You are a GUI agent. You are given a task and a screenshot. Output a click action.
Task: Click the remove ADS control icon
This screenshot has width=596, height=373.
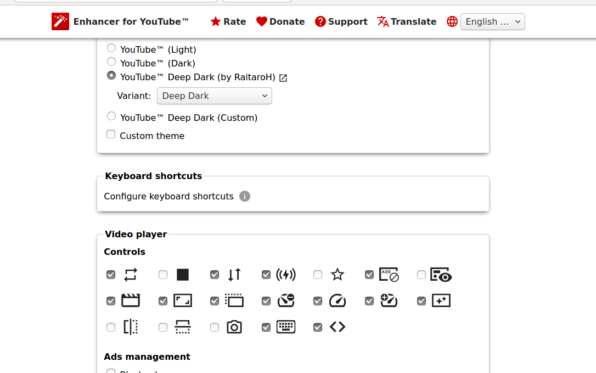[389, 275]
